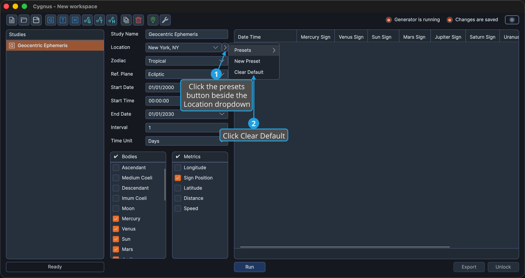Click the Interval input field
Screen dimensions: 525x278
(186, 128)
